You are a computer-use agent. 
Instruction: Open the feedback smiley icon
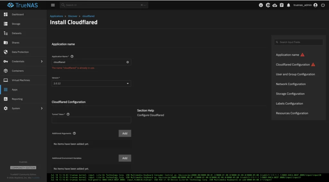tap(261, 5)
